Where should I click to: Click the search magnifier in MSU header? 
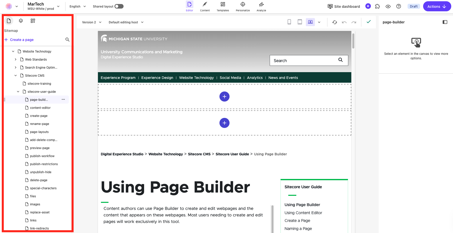click(x=341, y=60)
